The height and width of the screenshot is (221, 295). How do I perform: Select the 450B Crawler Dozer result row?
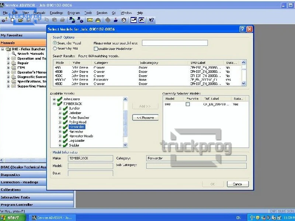point(147,71)
